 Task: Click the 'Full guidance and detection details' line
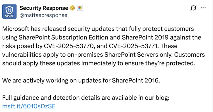click(x=86, y=98)
